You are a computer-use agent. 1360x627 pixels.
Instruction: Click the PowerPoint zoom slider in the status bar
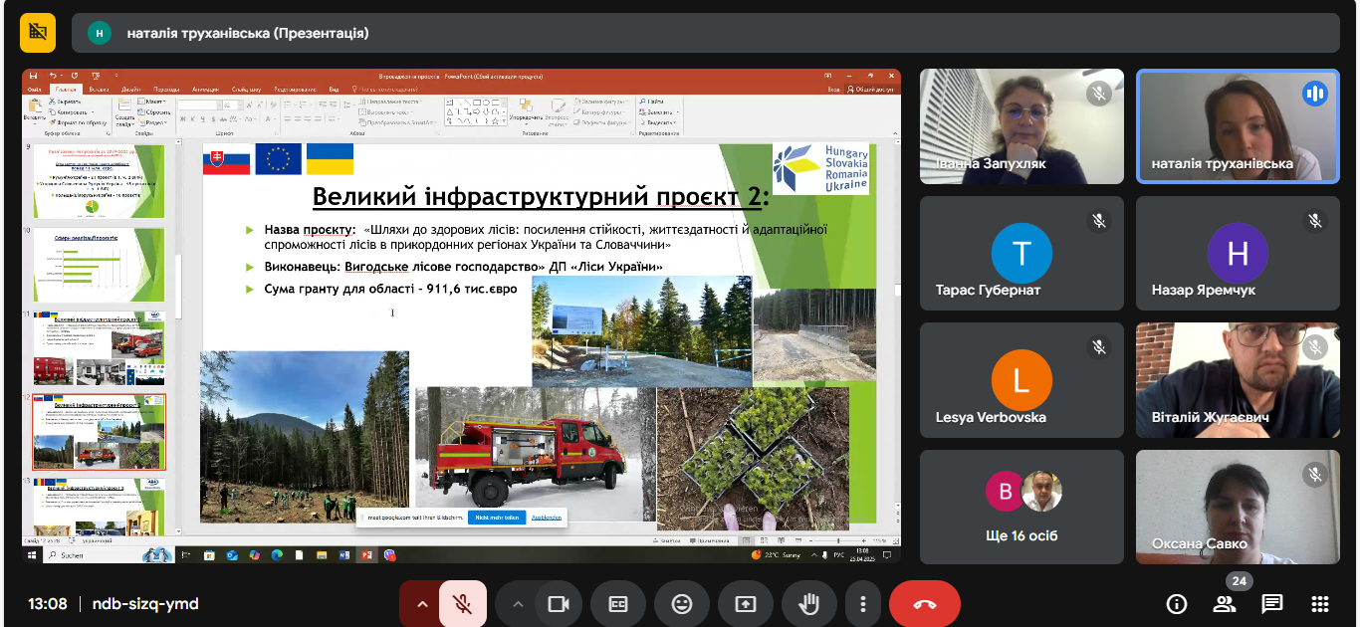840,539
